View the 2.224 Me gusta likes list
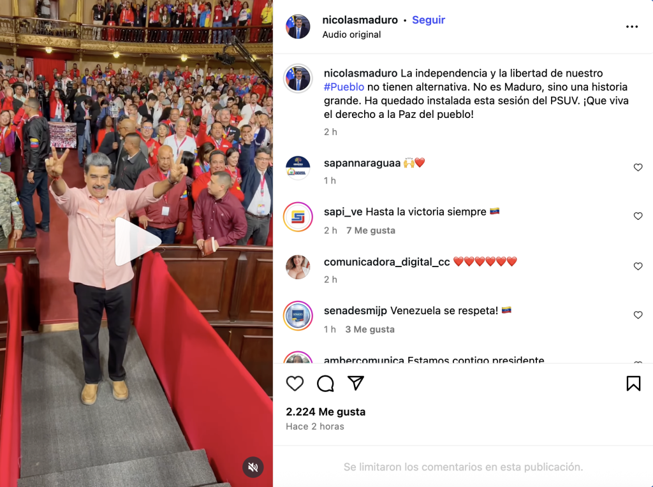This screenshot has height=487, width=653. click(x=326, y=412)
